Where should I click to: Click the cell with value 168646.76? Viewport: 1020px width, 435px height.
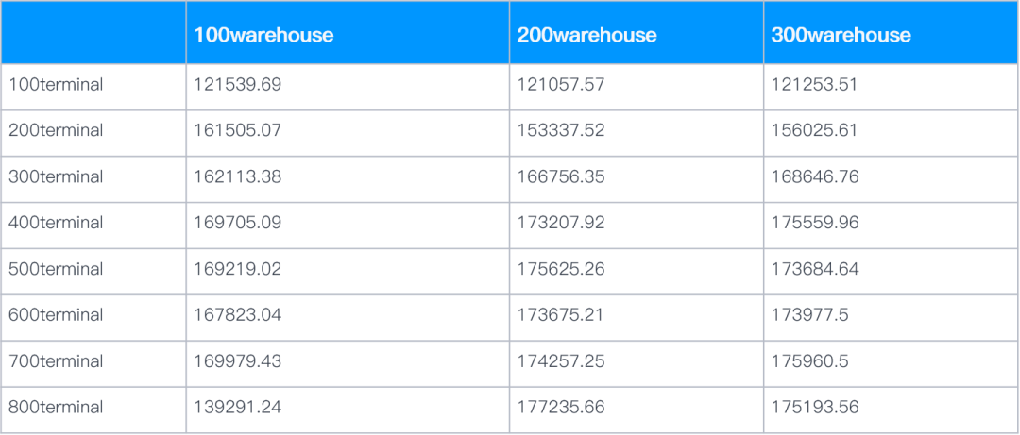pyautogui.click(x=815, y=176)
